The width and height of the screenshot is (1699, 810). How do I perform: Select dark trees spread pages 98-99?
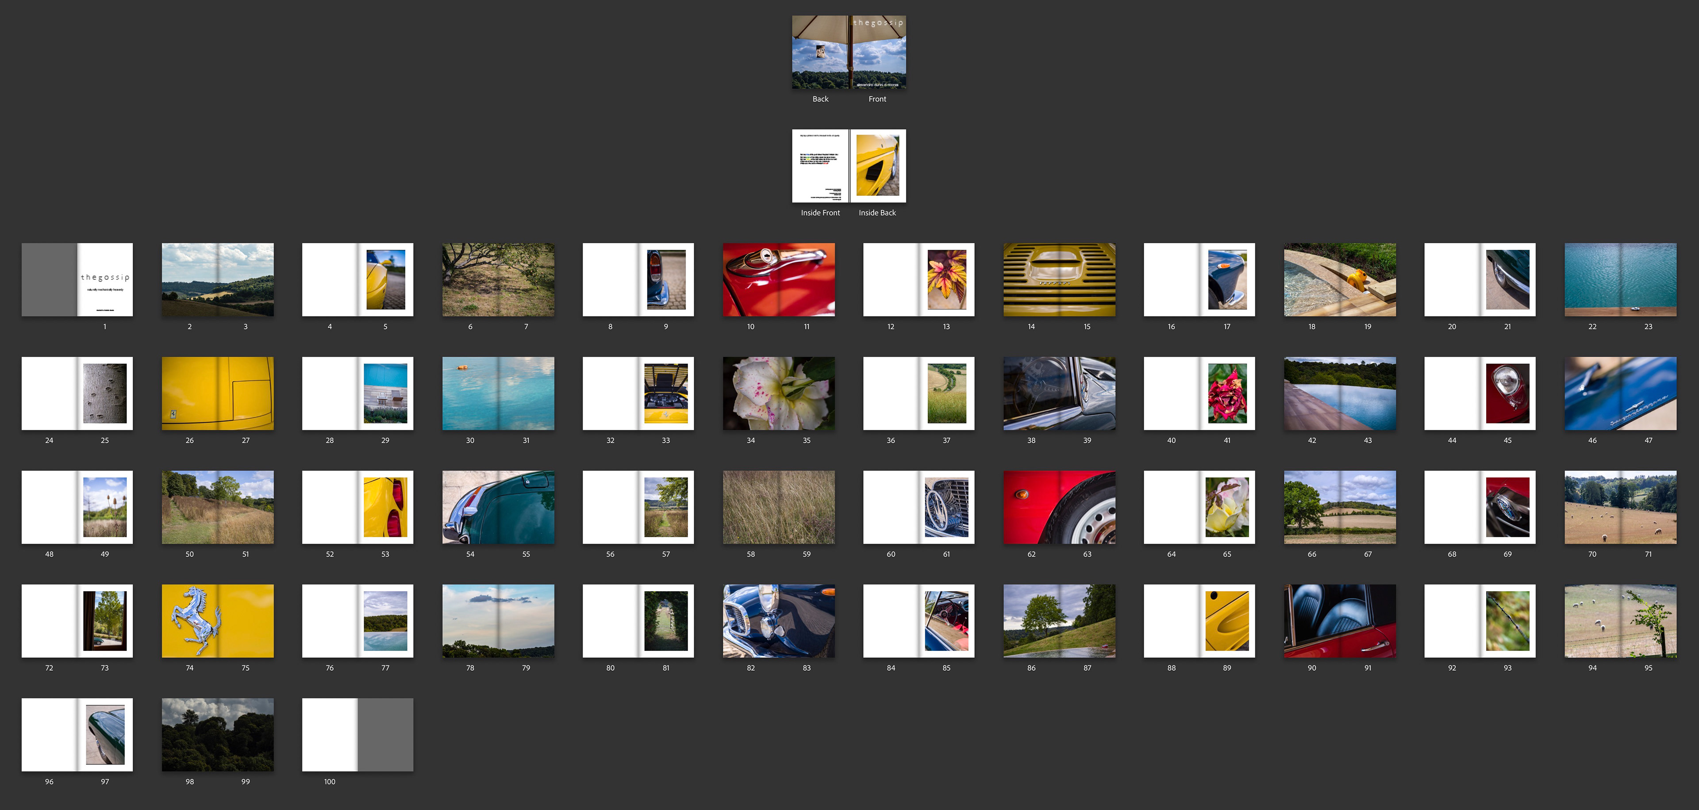point(218,734)
